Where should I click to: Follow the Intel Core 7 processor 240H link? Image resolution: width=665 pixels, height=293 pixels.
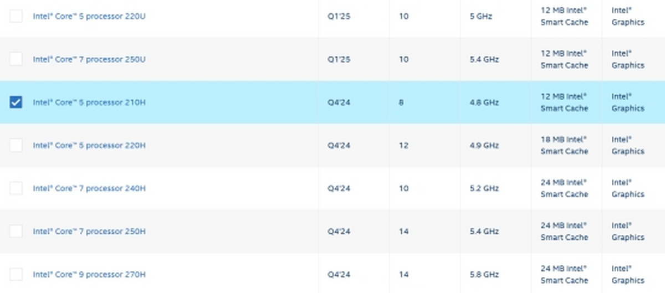pyautogui.click(x=89, y=188)
